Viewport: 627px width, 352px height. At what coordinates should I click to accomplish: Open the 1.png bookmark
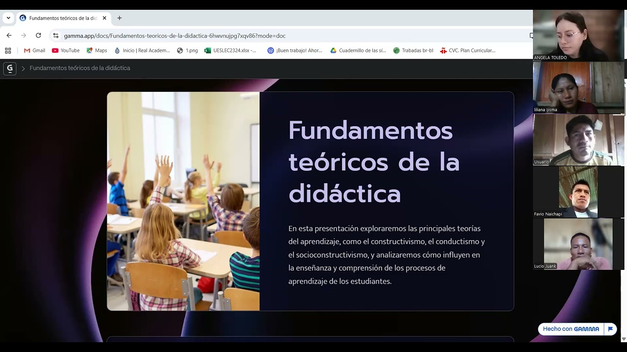tap(187, 50)
